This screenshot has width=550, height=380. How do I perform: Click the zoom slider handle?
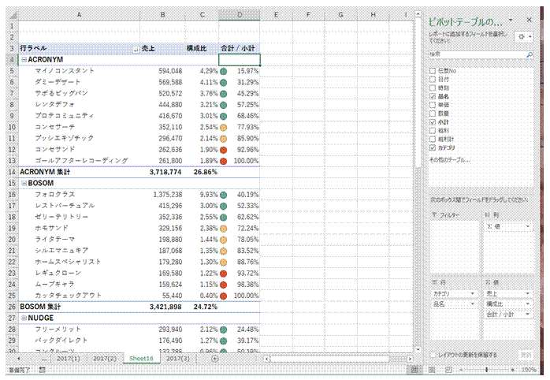pos(486,370)
